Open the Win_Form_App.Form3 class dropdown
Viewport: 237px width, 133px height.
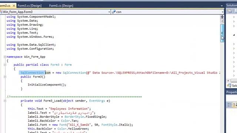pyautogui.click(x=109, y=12)
